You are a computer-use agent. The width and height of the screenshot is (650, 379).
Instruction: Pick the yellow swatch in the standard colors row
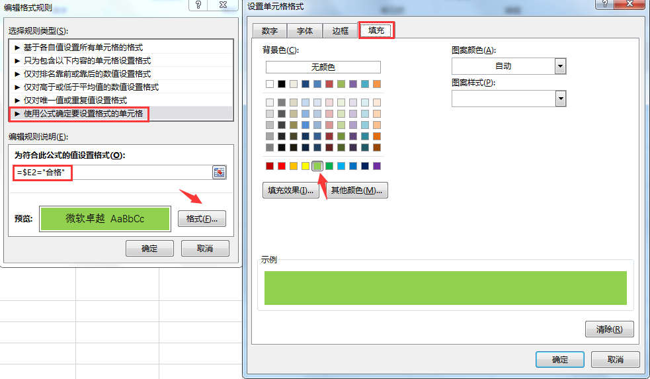tap(305, 166)
